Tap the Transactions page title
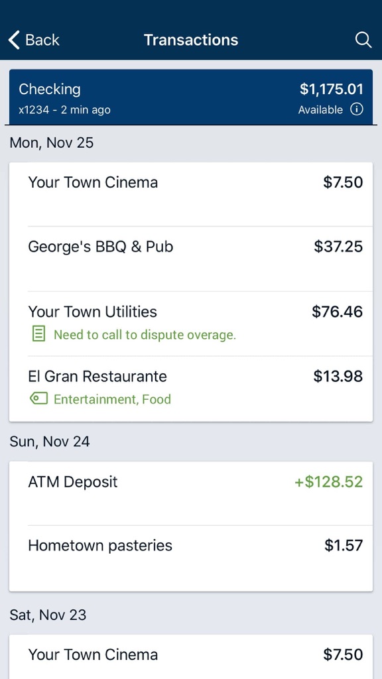382x679 pixels. (x=191, y=40)
